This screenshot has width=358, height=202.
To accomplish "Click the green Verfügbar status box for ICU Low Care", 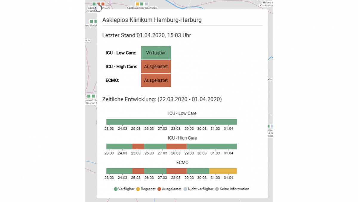I will click(156, 53).
